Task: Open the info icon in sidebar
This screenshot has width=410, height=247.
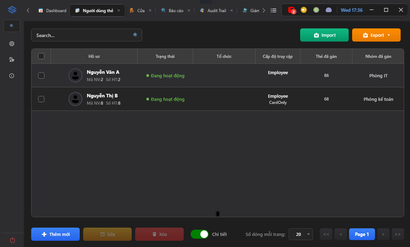Action: 12,76
